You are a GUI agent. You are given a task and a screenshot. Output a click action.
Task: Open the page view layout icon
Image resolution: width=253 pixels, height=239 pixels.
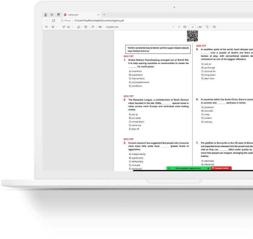point(214,27)
